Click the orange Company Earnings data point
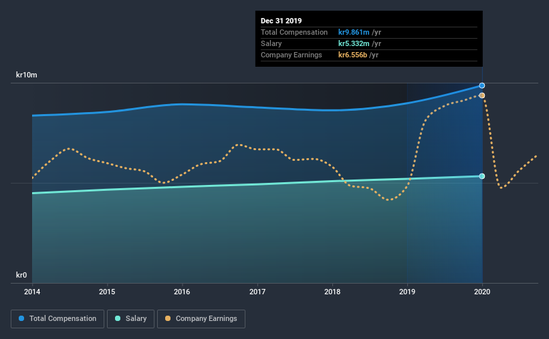 (482, 95)
